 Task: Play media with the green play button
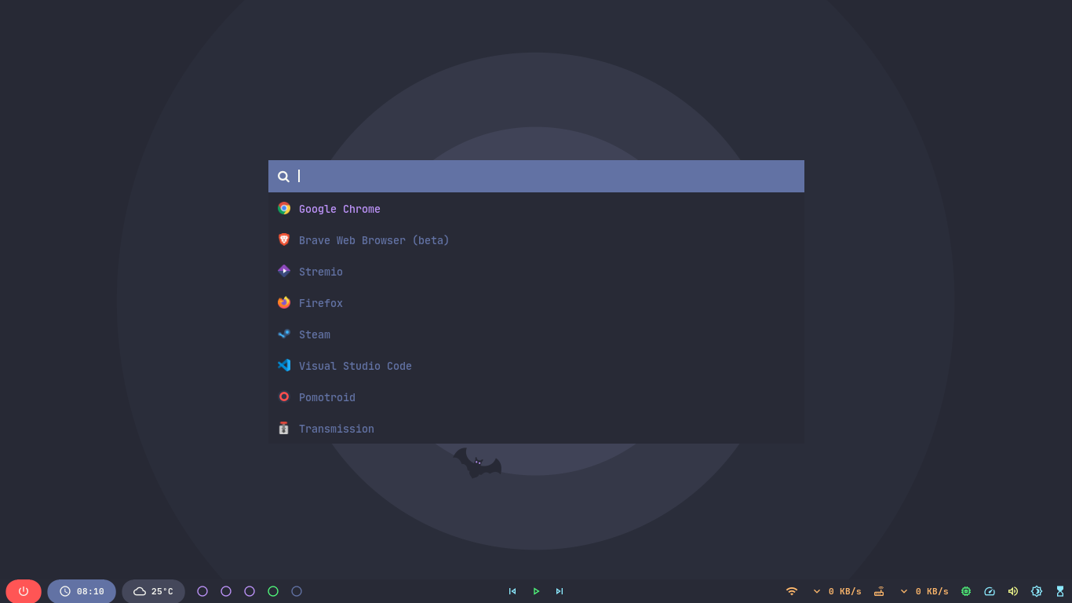pyautogui.click(x=536, y=591)
